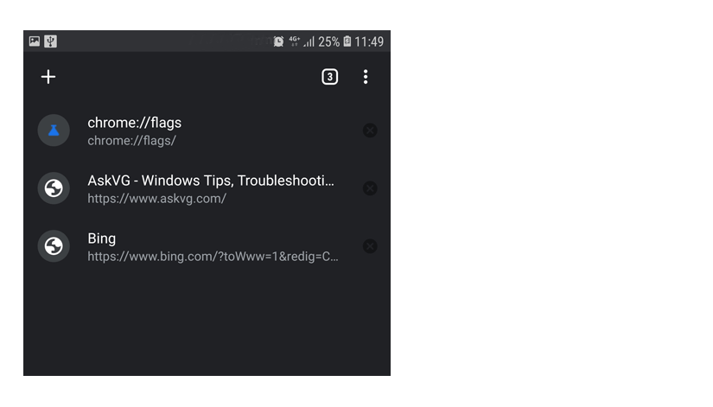Screen dimensions: 713x407
Task: Switch to the Bing tab title
Action: pos(101,238)
